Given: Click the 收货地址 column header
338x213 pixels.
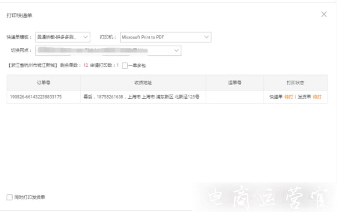Looking at the screenshot, I should 143,83.
